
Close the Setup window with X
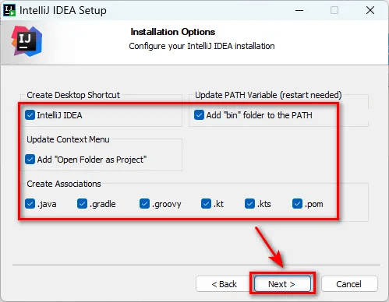pyautogui.click(x=370, y=10)
